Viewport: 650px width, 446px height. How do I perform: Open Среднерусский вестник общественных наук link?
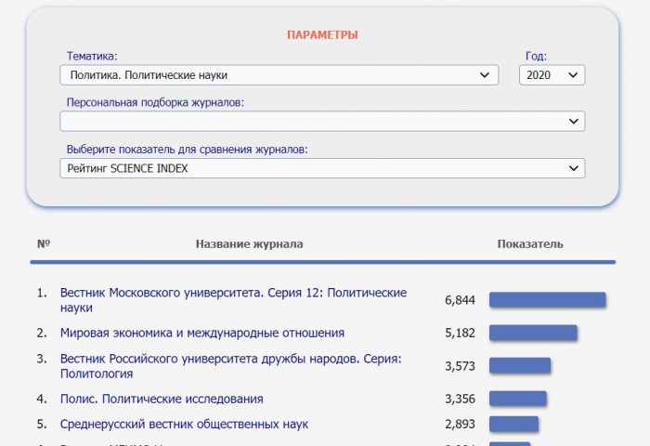[184, 424]
